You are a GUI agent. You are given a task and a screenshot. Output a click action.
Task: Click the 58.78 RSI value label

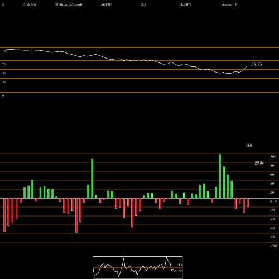pyautogui.click(x=257, y=64)
